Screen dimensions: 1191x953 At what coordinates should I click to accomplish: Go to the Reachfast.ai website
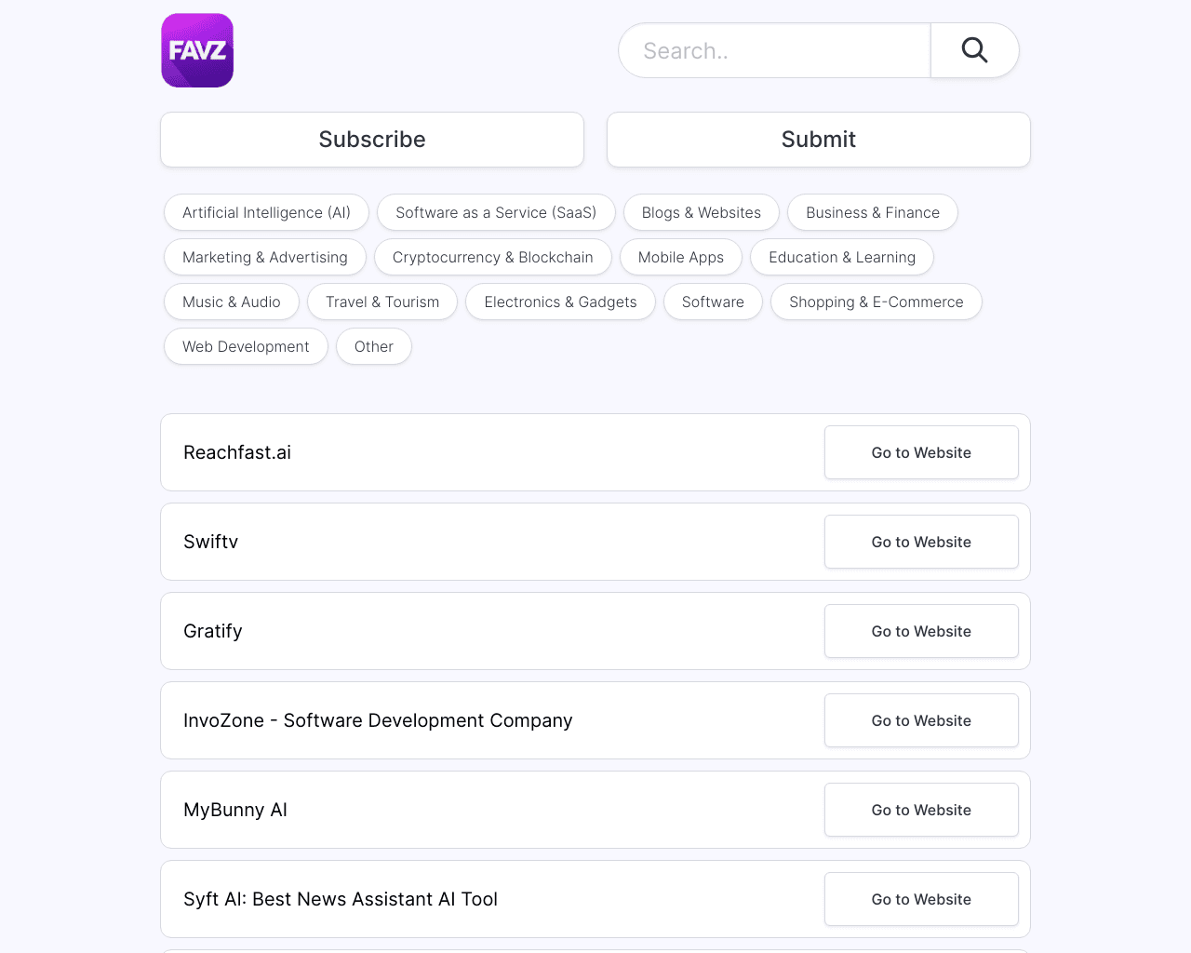[x=920, y=452]
